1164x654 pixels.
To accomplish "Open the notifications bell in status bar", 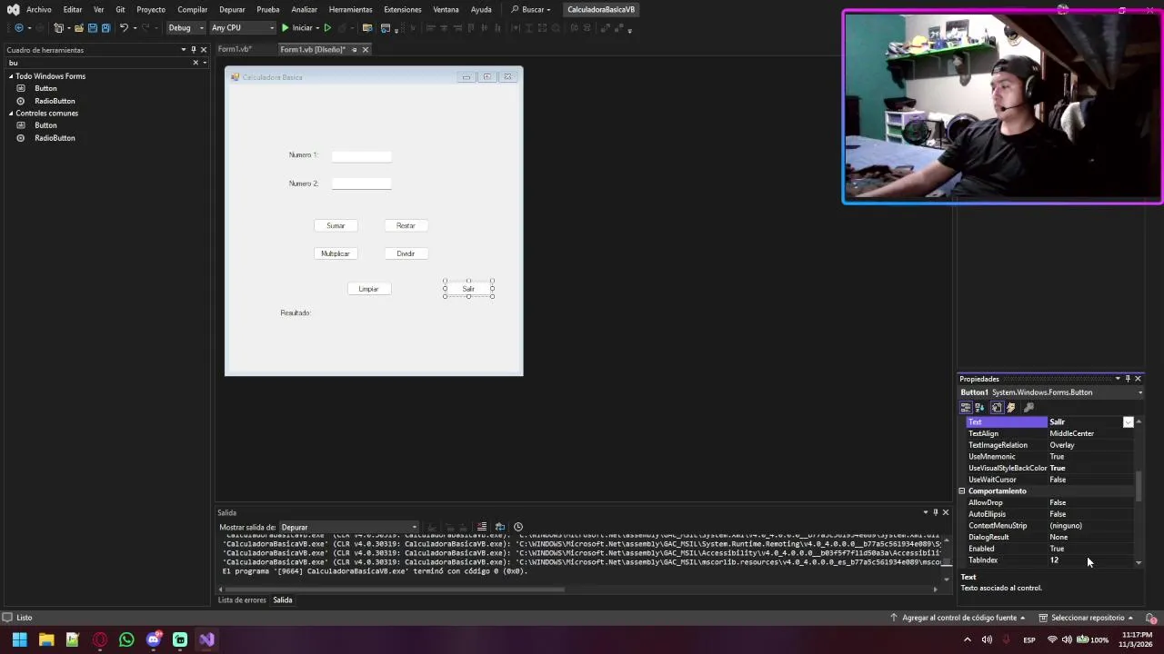I will (1150, 618).
